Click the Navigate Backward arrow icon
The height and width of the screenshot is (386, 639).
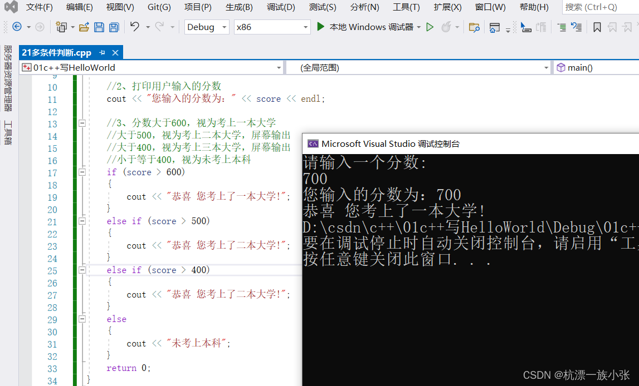pyautogui.click(x=17, y=27)
